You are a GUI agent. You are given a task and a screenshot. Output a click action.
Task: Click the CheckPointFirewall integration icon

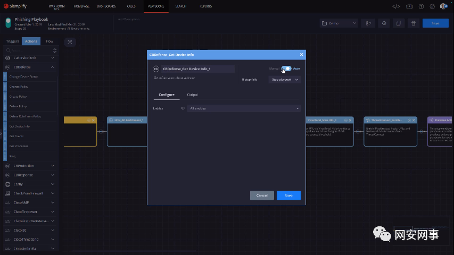8,193
